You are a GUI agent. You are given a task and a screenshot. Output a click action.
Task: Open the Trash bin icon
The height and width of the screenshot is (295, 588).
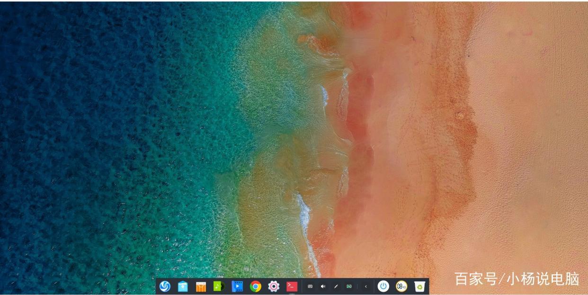coord(419,286)
